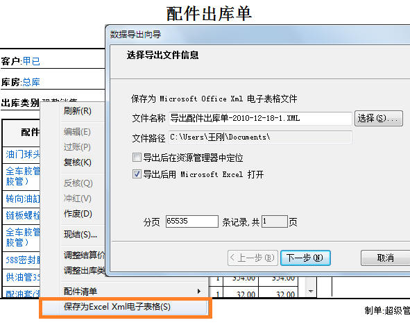This screenshot has width=410, height=327.
Task: Click the 上一步(B) button
Action: [253, 258]
